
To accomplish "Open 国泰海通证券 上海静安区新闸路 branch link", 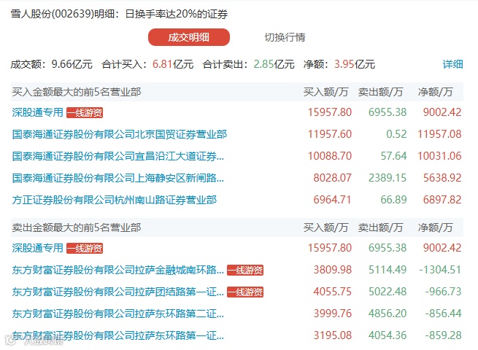I will (118, 178).
